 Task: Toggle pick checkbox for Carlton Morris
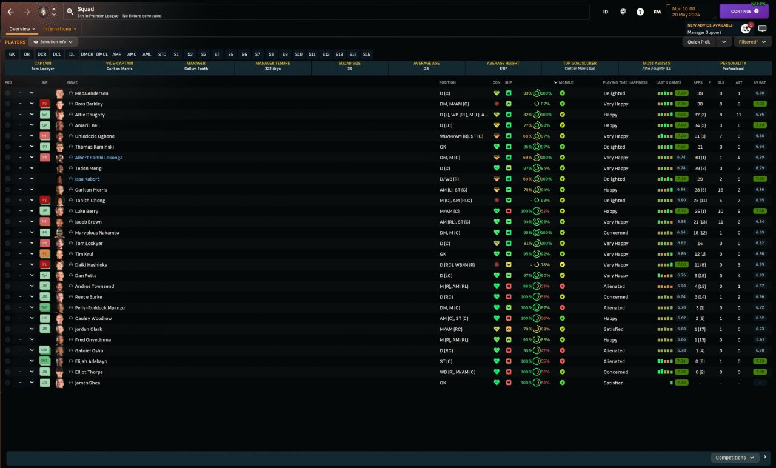8,190
